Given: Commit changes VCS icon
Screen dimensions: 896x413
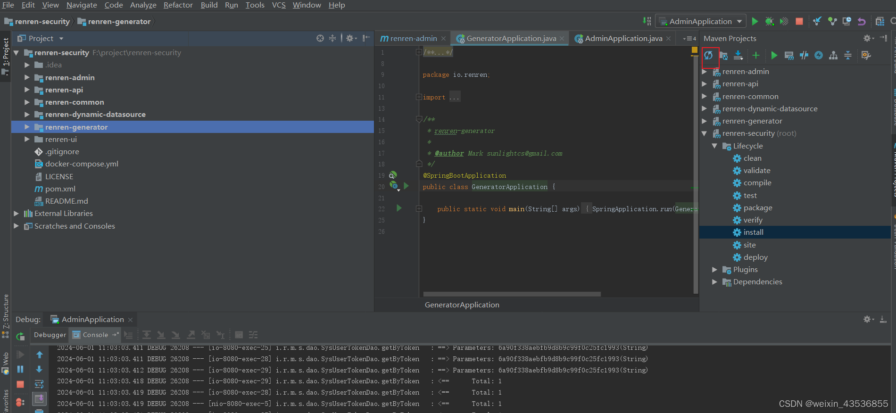Looking at the screenshot, I should tap(832, 21).
